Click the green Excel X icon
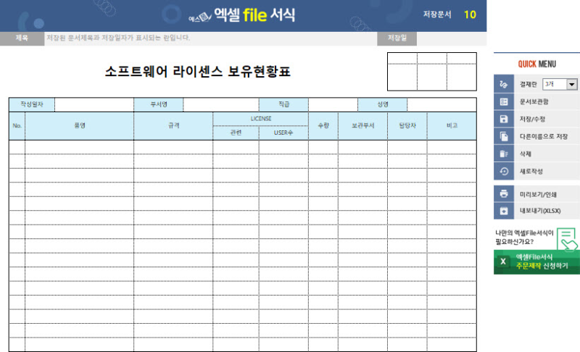Viewport: 580px width, 352px height. (502, 261)
